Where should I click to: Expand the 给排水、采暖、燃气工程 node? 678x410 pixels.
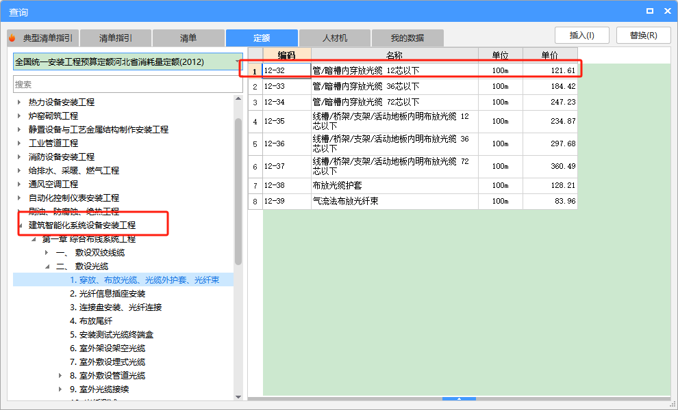pos(19,170)
